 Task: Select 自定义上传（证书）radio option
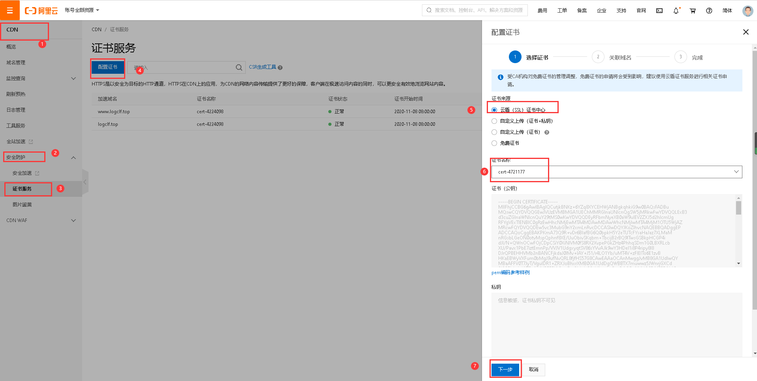click(x=494, y=132)
